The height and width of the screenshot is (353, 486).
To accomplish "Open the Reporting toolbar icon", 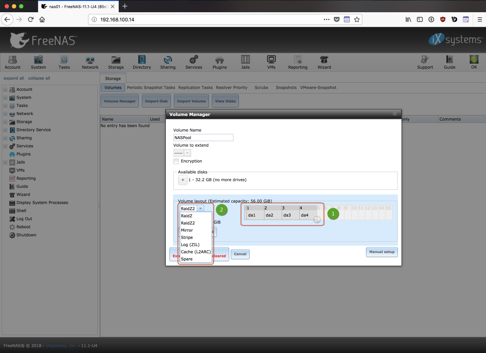I will (297, 62).
